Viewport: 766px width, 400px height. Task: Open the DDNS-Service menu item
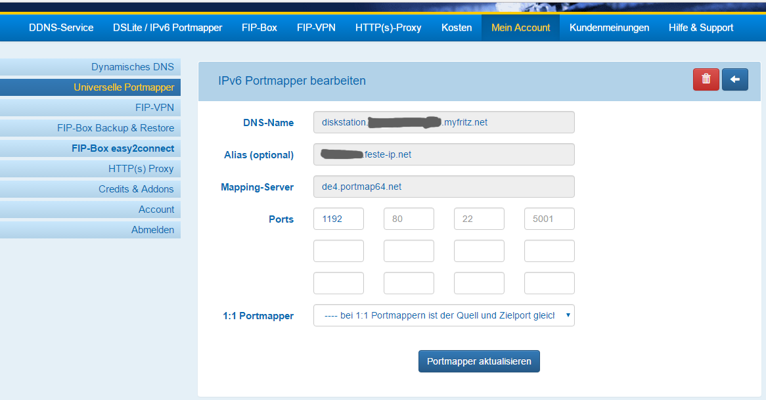pos(61,28)
